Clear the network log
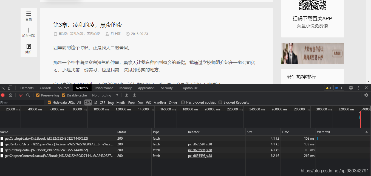Viewport: 371px width, 176px height. click(x=10, y=95)
